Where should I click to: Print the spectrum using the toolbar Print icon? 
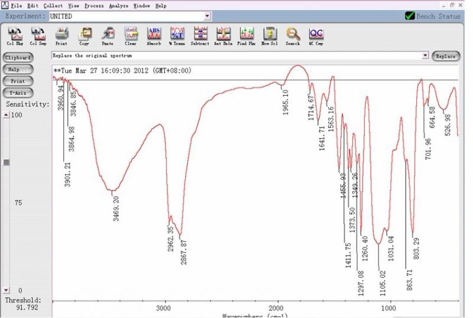click(x=61, y=36)
